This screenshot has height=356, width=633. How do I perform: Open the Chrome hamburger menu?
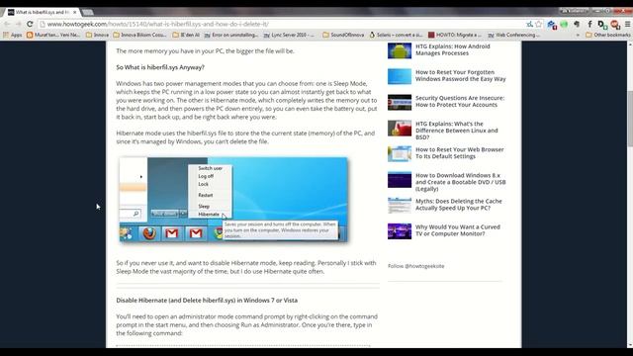[628, 24]
